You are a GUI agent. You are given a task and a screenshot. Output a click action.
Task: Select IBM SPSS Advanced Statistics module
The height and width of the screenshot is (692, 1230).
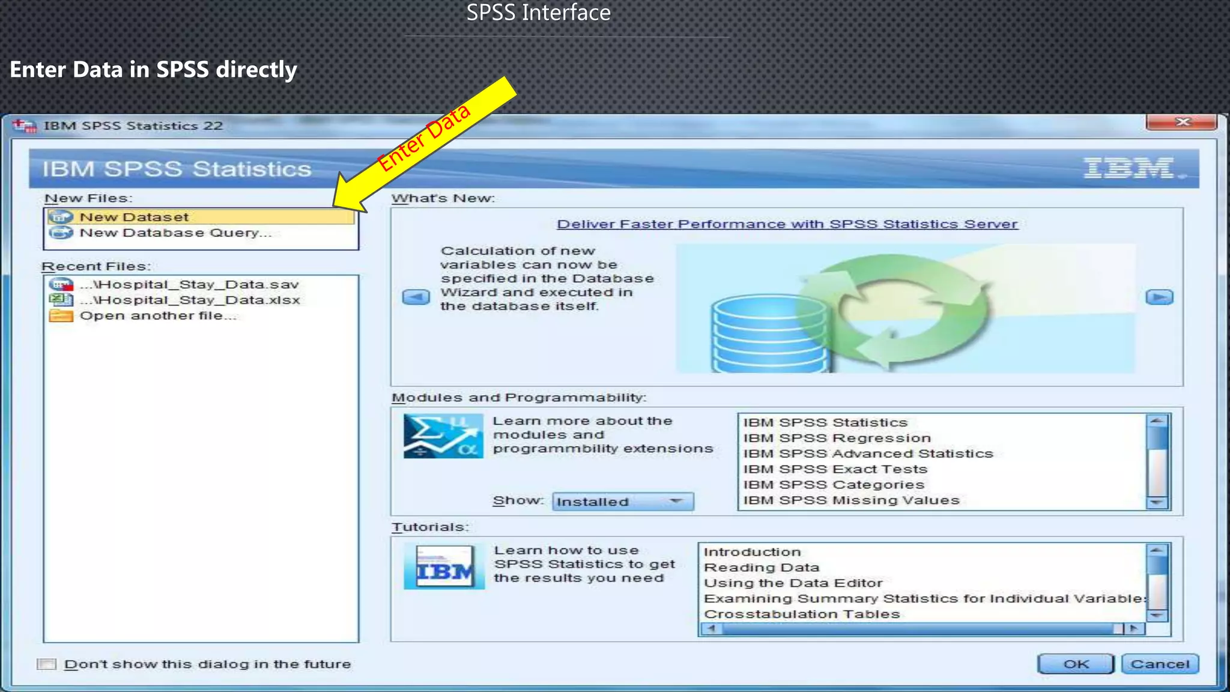point(868,454)
